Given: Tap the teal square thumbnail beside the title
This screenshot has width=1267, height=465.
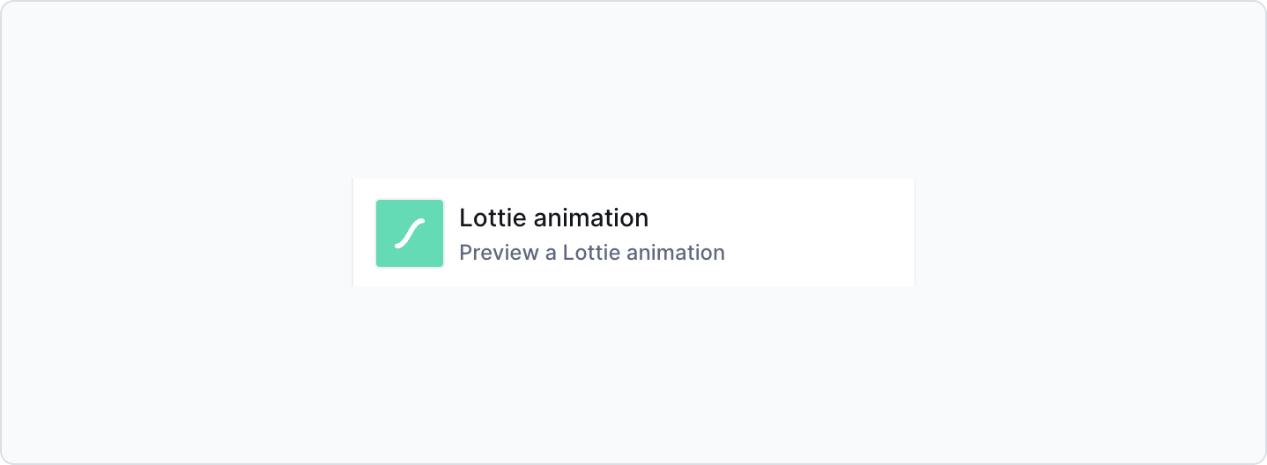Looking at the screenshot, I should (410, 233).
